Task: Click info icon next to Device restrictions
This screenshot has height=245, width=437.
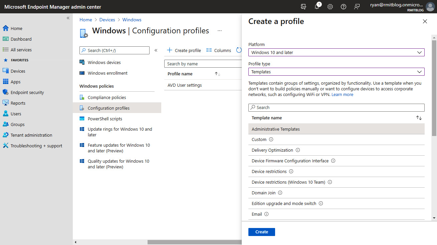Action: [291, 171]
